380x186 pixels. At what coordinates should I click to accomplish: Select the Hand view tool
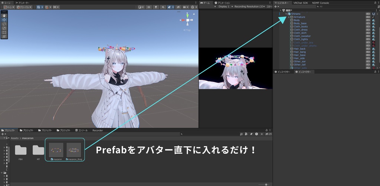point(4,16)
